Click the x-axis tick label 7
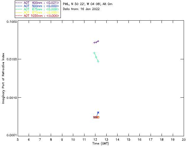 (x=40, y=139)
